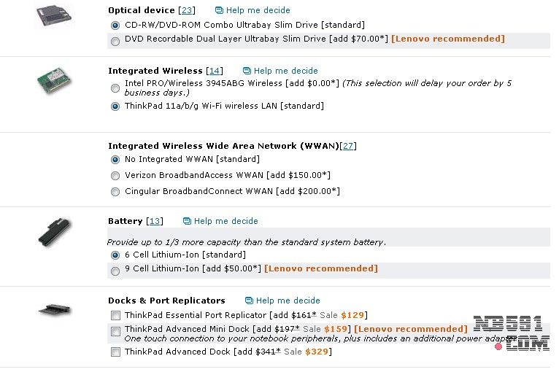
Task: Choose Verizon BroadbandAccess WWAN option
Action: (x=115, y=176)
